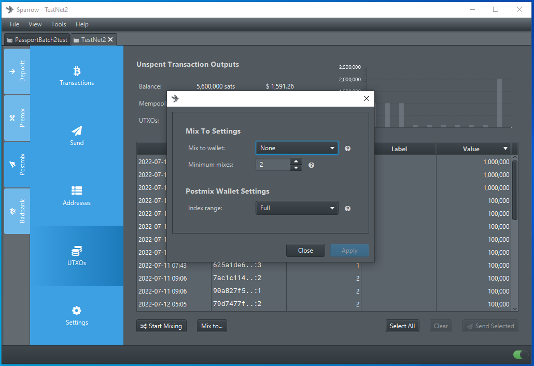
Task: Click the Minimum mixes number field
Action: [273, 164]
